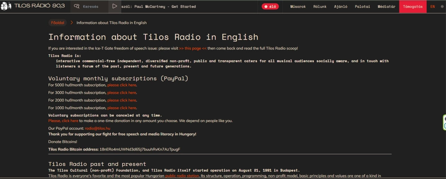
Task: Toggle the red "élő" live indicator
Action: pos(270,6)
